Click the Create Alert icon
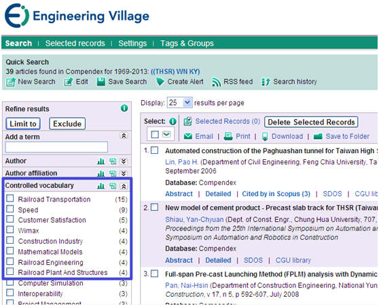The height and width of the screenshot is (307, 379). point(160,82)
